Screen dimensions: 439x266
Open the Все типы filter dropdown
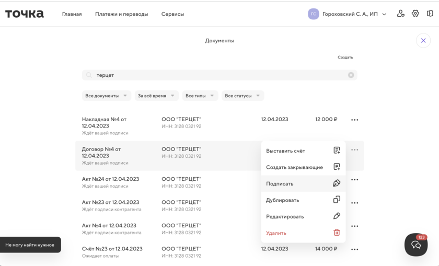[x=200, y=96]
